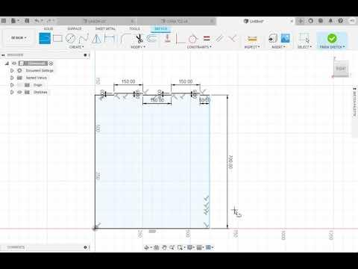The height and width of the screenshot is (269, 358).
Task: Select the Zoom tool in navigation bar
Action: (x=172, y=247)
